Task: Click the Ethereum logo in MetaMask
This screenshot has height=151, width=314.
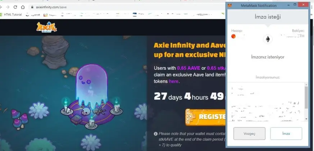Action: (268, 39)
